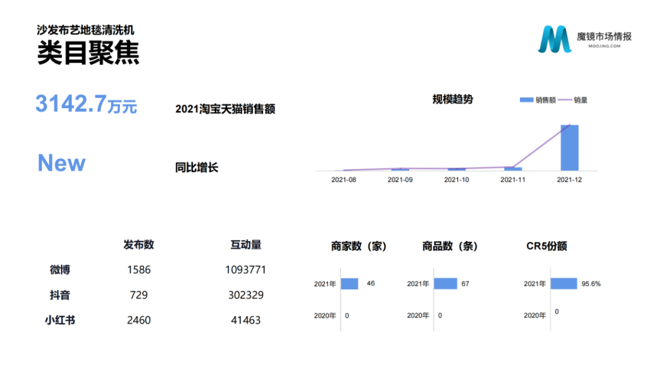Click the 2021年 商品数 bar
Image resolution: width=650 pixels, height=365 pixels.
(x=445, y=284)
